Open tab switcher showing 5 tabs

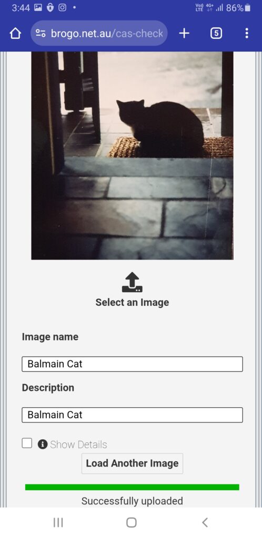216,33
